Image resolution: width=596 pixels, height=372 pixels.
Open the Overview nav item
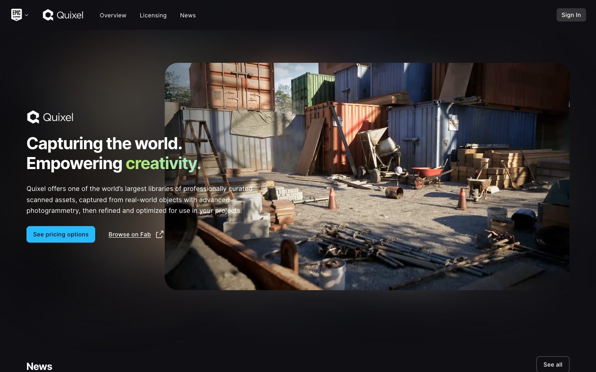point(113,15)
